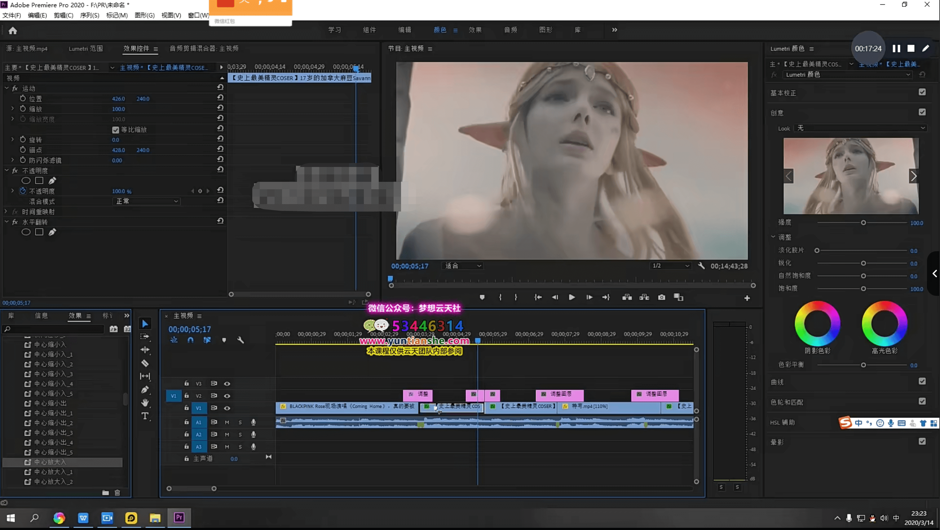Viewport: 940px width, 530px height.
Task: Open timeline display settings wrench
Action: 240,340
